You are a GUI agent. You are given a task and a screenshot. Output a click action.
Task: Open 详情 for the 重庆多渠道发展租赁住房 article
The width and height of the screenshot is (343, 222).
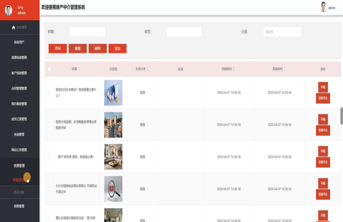pyautogui.click(x=323, y=215)
